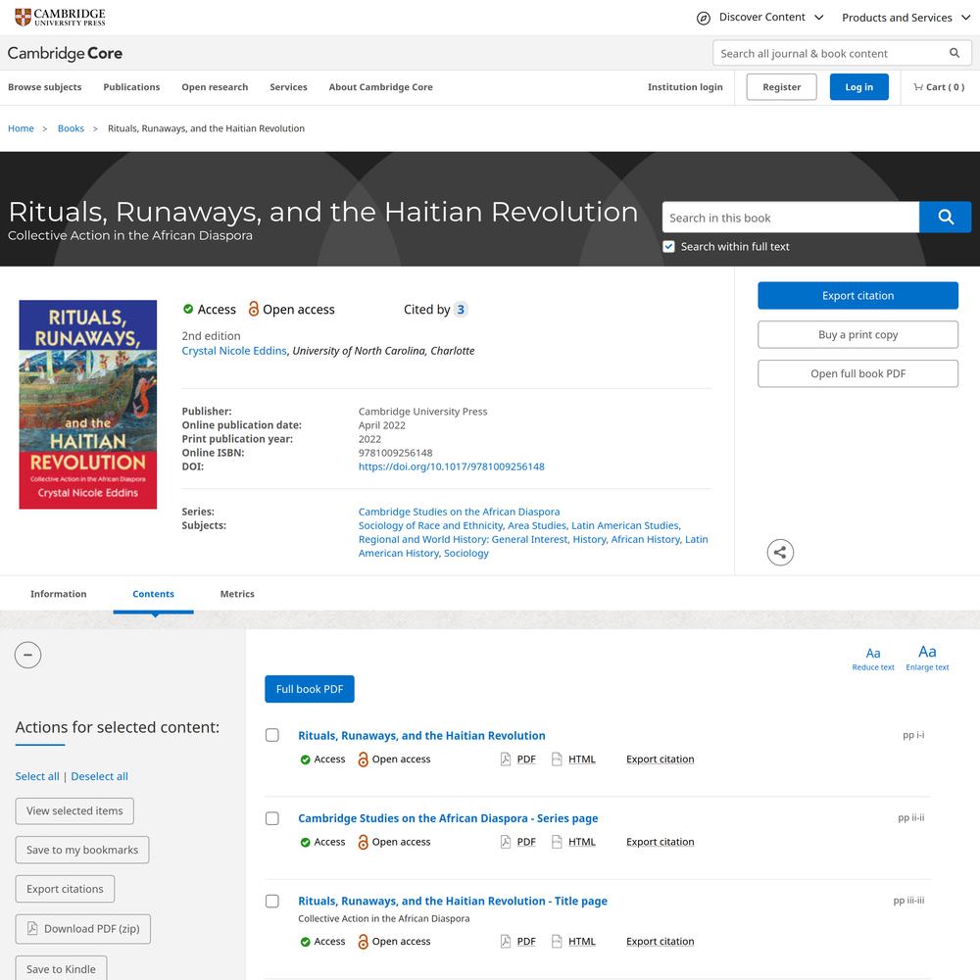The width and height of the screenshot is (980, 980).
Task: Open the Browse subjects menu
Action: point(45,87)
